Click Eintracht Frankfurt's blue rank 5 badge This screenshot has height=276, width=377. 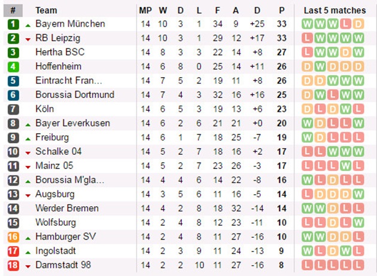13,81
